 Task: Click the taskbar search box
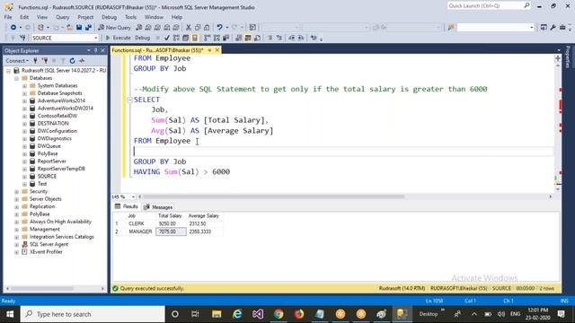[93, 314]
